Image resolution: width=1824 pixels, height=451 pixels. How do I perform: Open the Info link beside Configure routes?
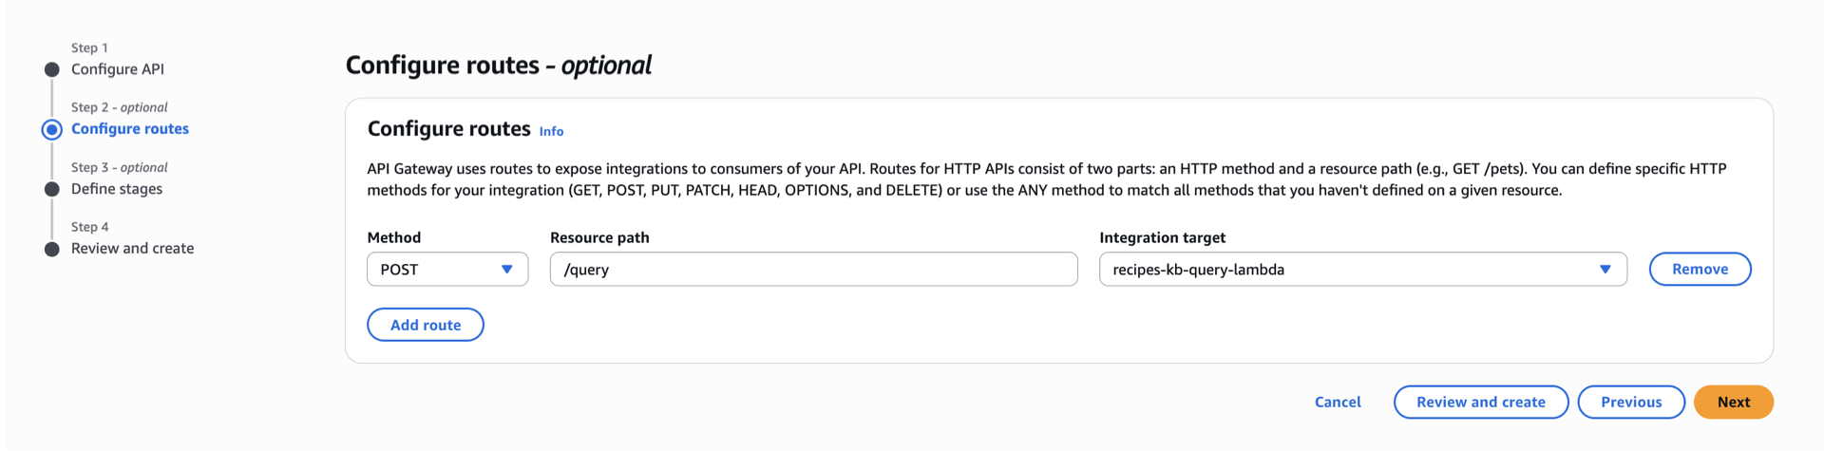point(551,132)
